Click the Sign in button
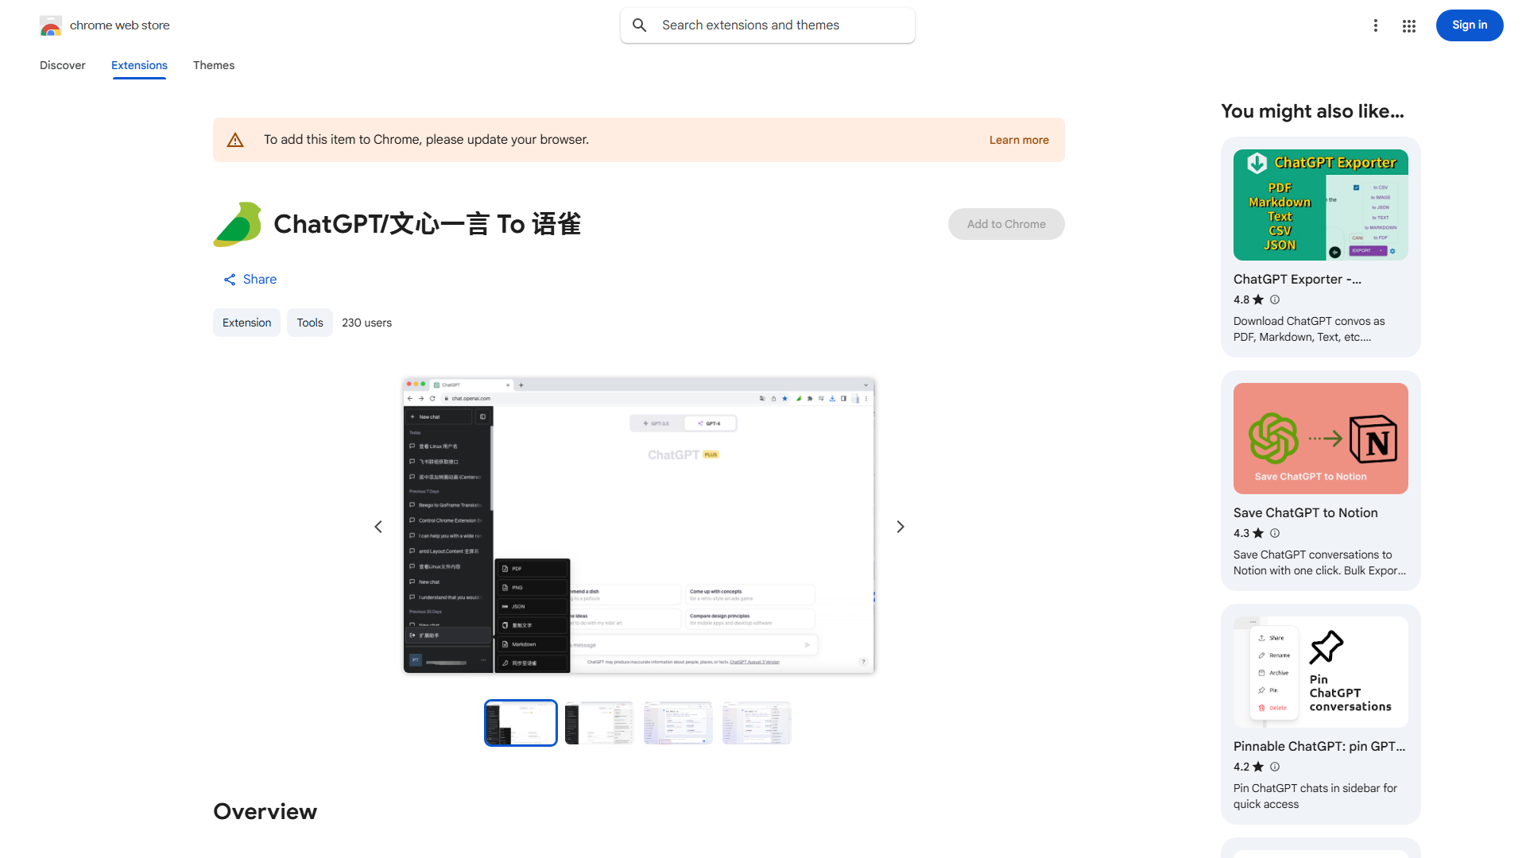This screenshot has width=1526, height=858. click(1469, 25)
